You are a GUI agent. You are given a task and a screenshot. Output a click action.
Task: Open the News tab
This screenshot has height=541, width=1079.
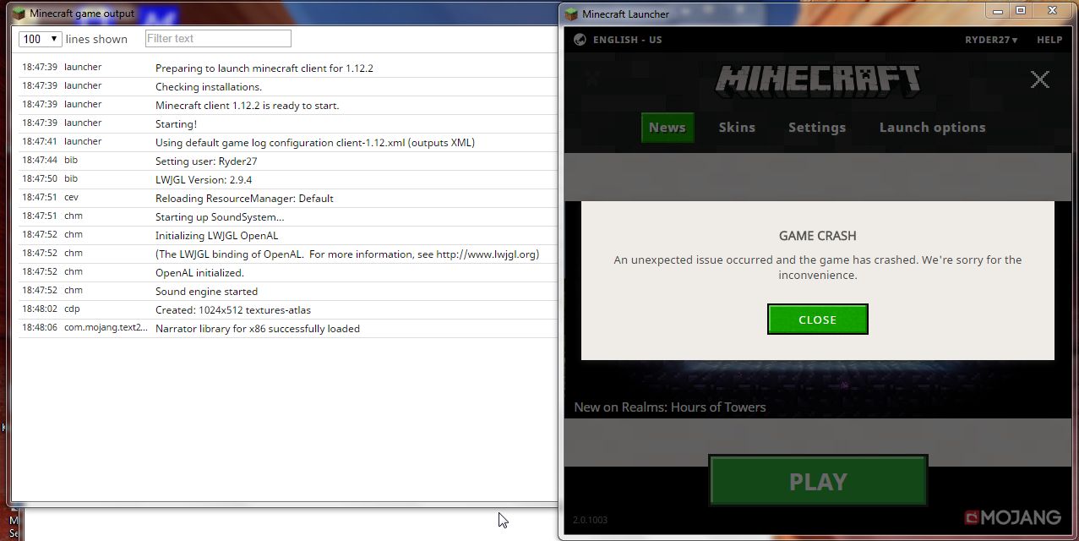click(667, 128)
